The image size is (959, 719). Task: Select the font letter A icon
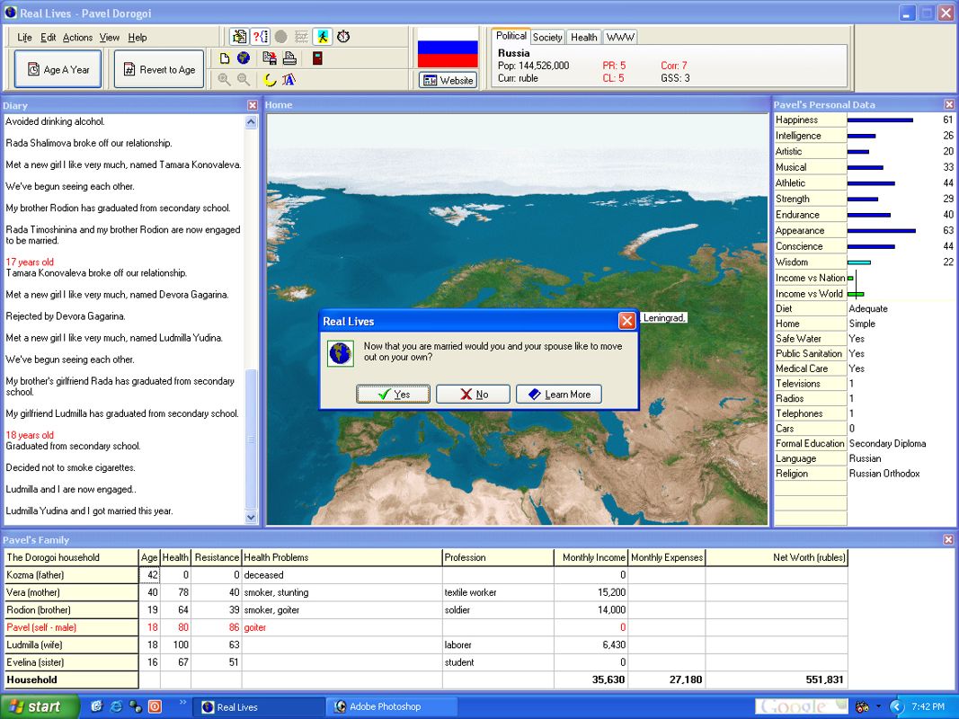point(289,80)
